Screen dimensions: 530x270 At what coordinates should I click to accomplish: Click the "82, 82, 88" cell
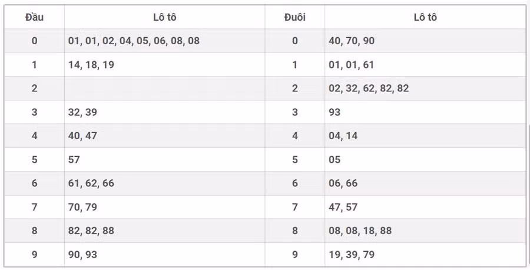click(x=91, y=231)
